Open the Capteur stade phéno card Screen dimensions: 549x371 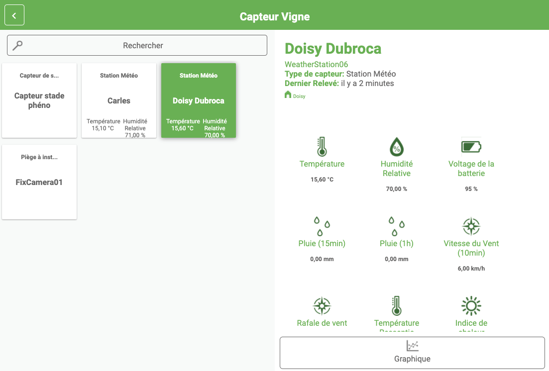pos(39,100)
